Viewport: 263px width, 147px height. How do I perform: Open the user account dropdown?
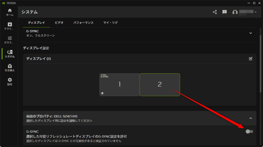(x=245, y=12)
